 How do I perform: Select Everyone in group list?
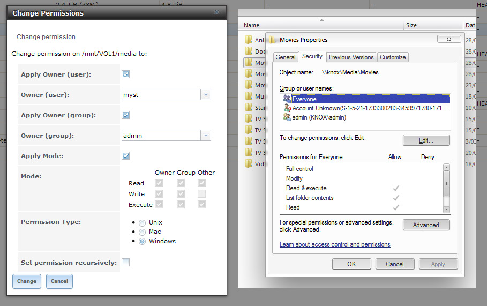coord(365,99)
